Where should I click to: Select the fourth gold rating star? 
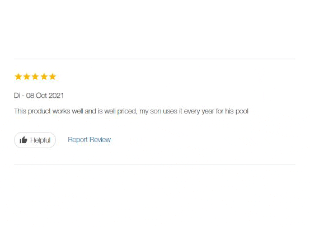pyautogui.click(x=44, y=77)
